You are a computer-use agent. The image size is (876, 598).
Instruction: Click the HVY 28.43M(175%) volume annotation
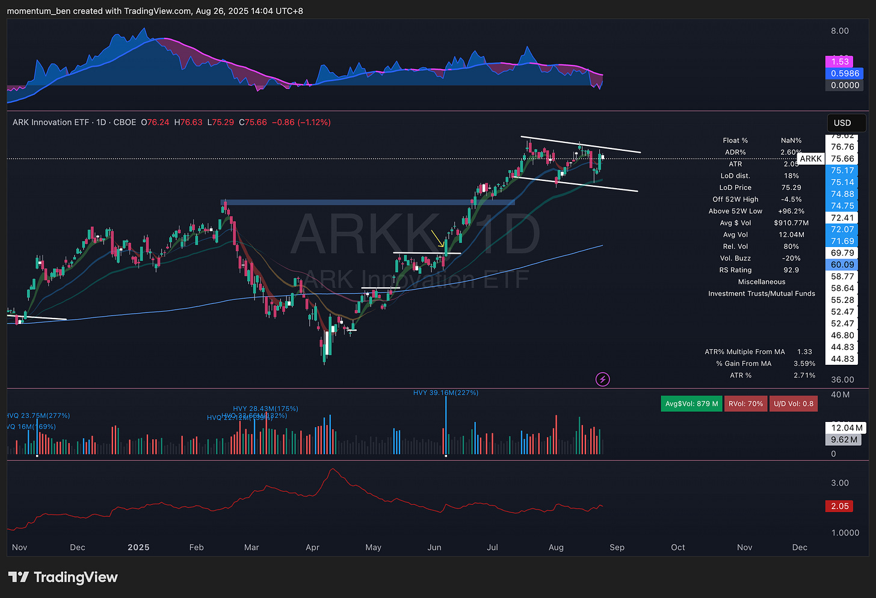[x=265, y=409]
